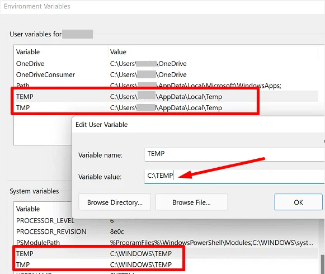Image resolution: width=325 pixels, height=274 pixels.
Task: Click the Edit User Variable dialog title bar
Action: [x=198, y=125]
